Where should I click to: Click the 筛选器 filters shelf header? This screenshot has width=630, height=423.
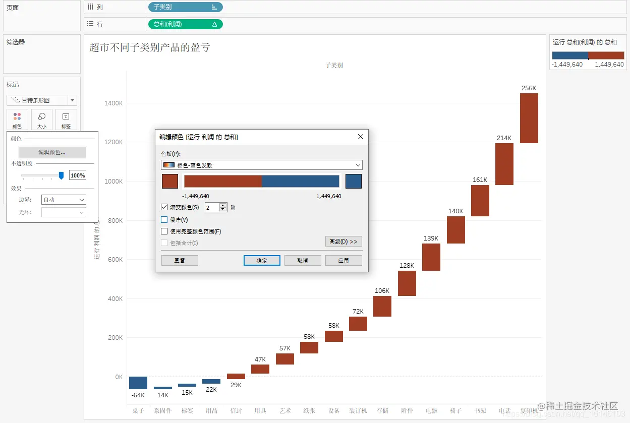(16, 42)
